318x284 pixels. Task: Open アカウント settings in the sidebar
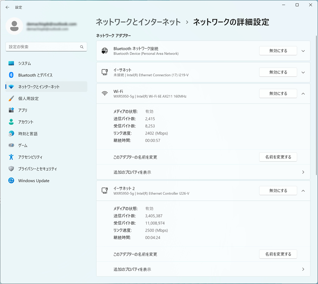coord(47,122)
